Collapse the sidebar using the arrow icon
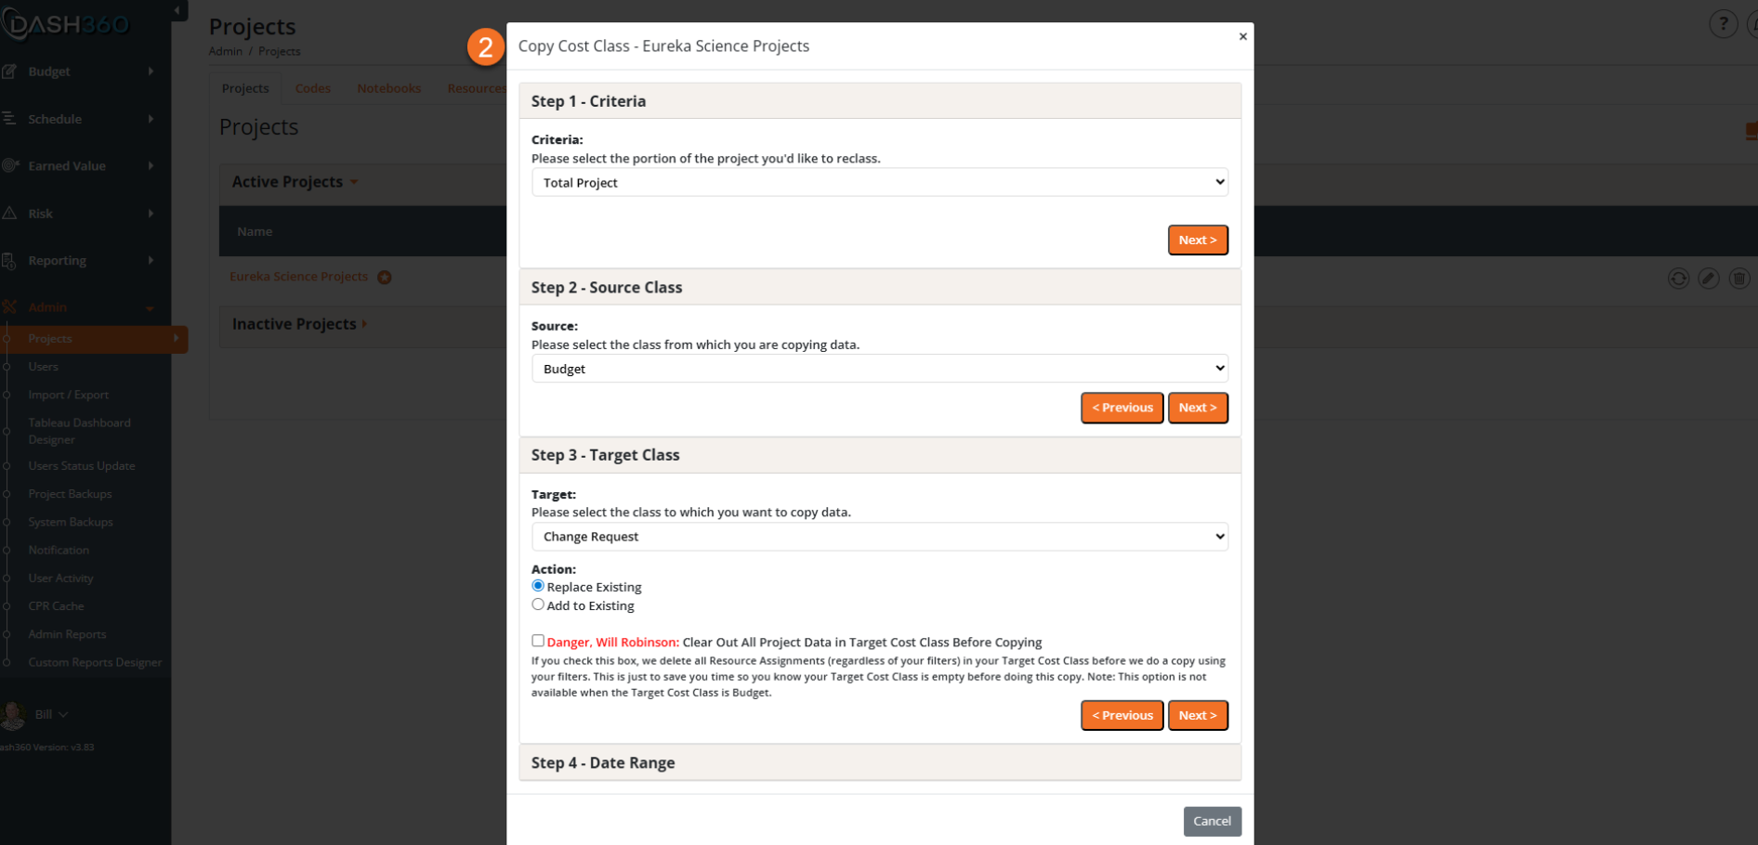Screen dimensions: 1758x845 (x=177, y=10)
